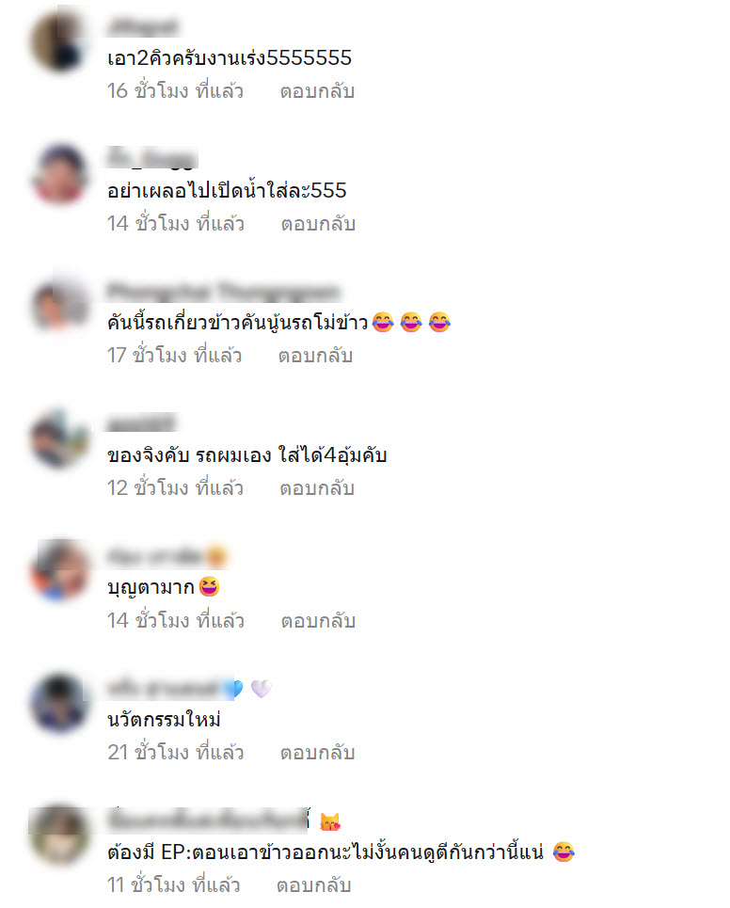Click blurred username with cat emoji

[x=209, y=820]
